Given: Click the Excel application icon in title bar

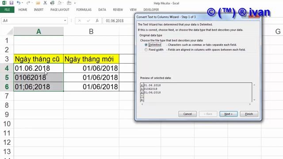Looking at the screenshot, I should pyautogui.click(x=4, y=3).
